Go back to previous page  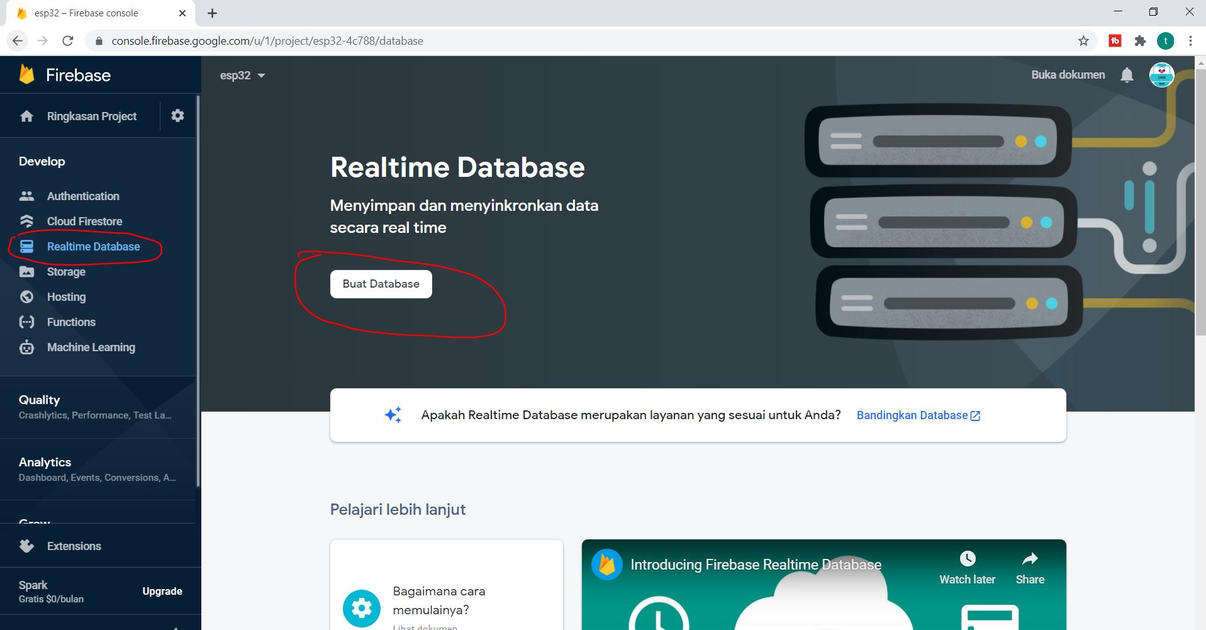pyautogui.click(x=18, y=41)
